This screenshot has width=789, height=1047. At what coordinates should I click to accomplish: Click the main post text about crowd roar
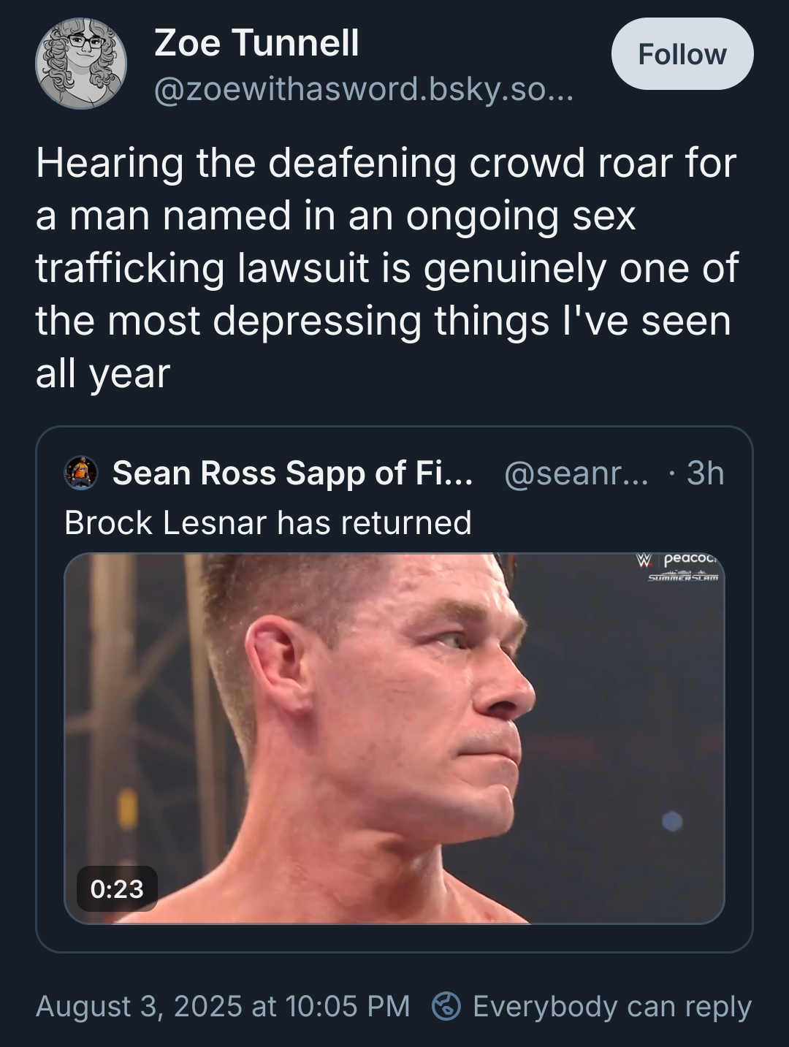point(387,267)
